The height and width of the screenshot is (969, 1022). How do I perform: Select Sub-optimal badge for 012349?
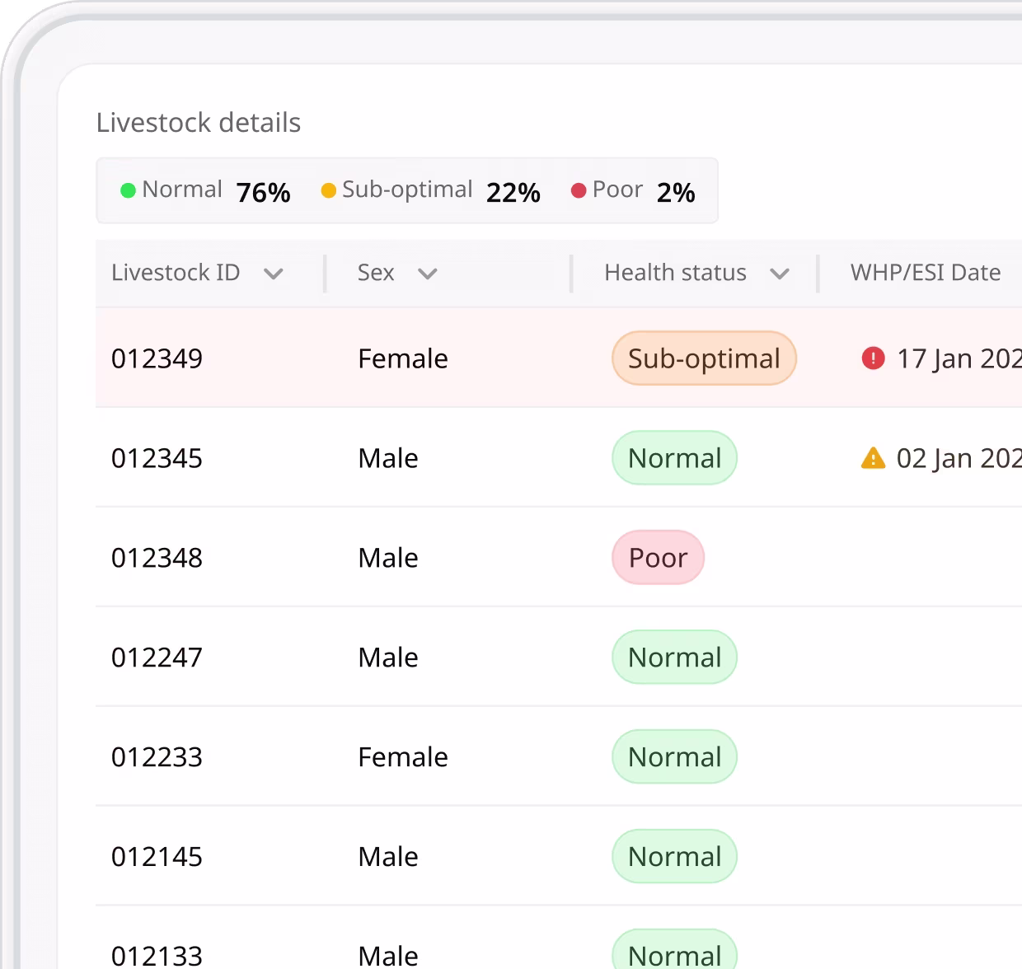[704, 358]
